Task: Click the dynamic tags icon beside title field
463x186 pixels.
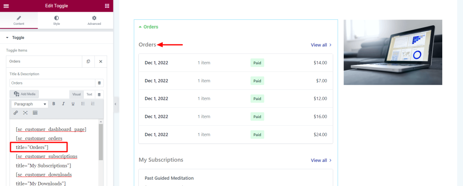Action: tap(99, 83)
